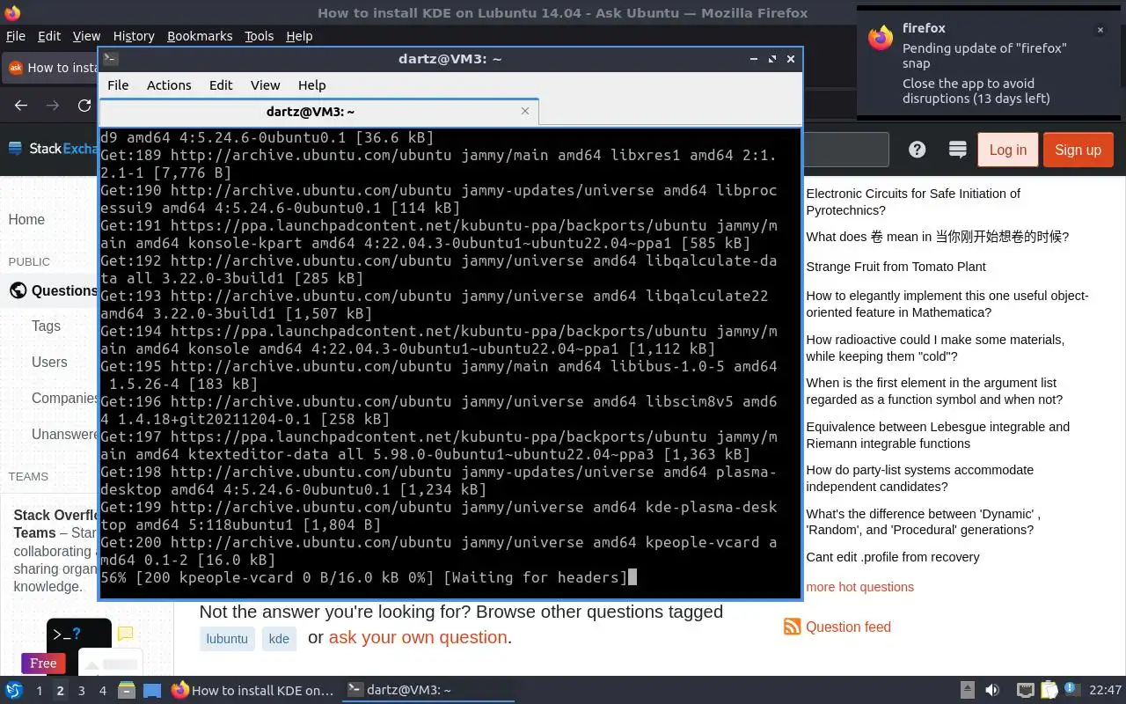Open the file manager from the taskbar
1126x704 pixels.
(126, 691)
